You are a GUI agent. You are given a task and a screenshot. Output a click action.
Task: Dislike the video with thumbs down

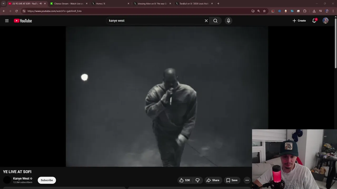click(x=197, y=180)
